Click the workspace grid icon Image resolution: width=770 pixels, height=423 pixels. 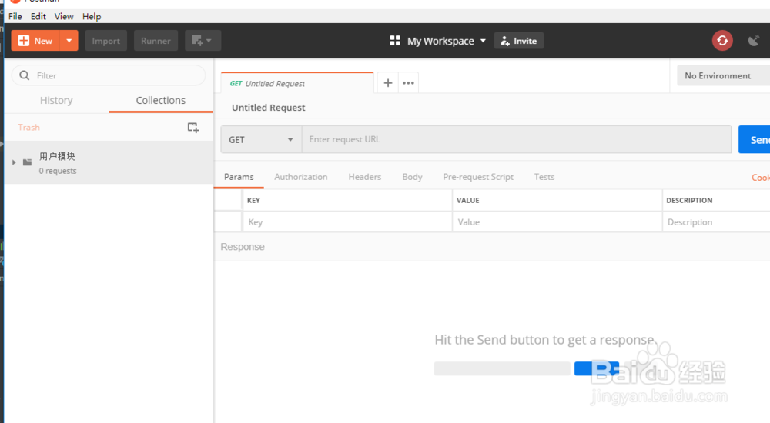coord(396,41)
